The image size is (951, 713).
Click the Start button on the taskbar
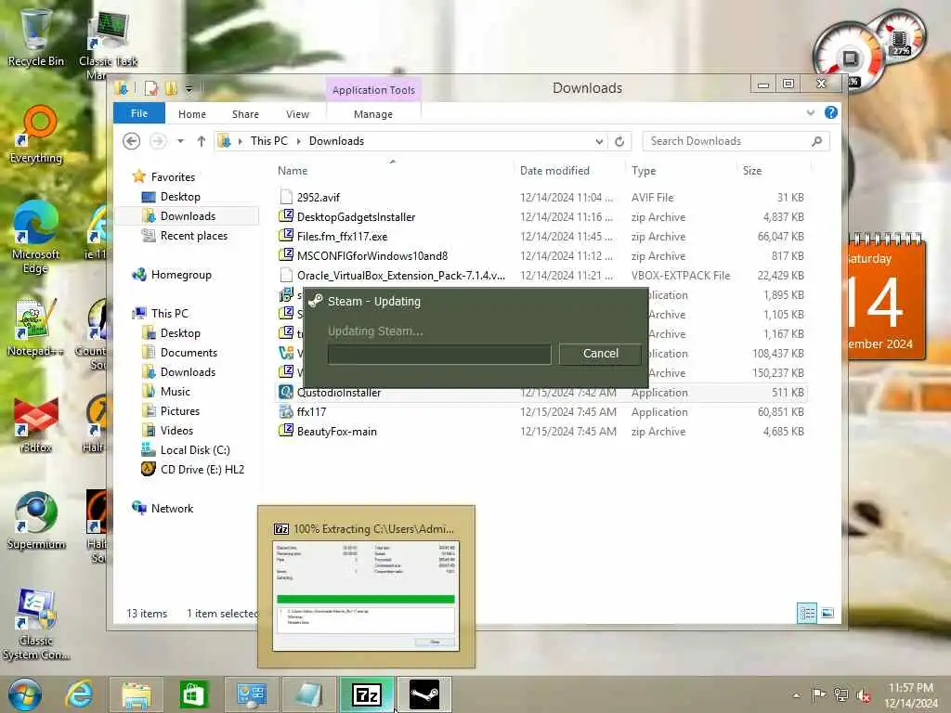pyautogui.click(x=24, y=694)
